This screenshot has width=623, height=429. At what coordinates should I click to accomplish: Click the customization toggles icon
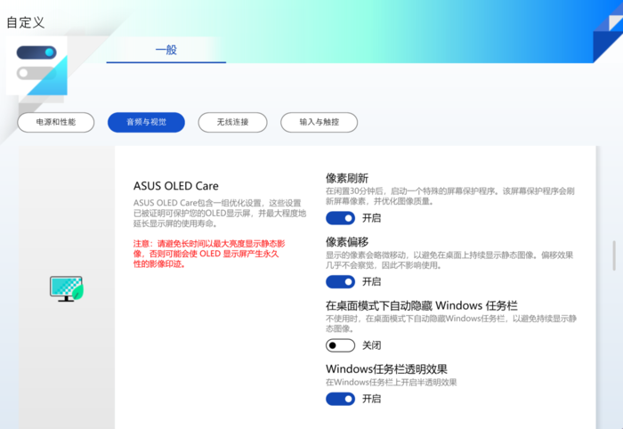pos(36,66)
